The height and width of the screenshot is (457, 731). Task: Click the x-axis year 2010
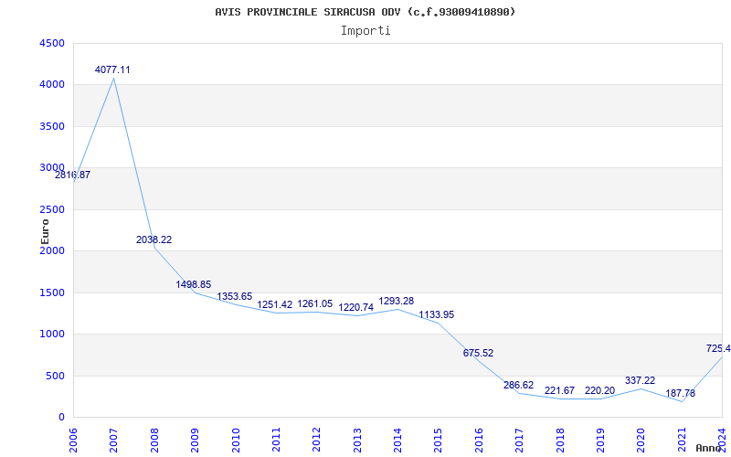(236, 441)
